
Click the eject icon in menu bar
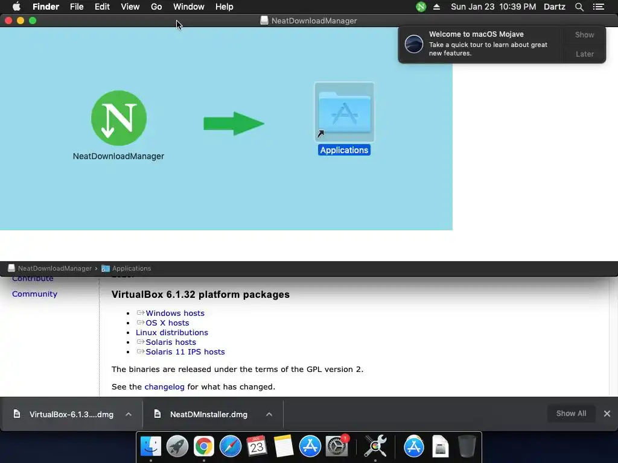coord(436,7)
